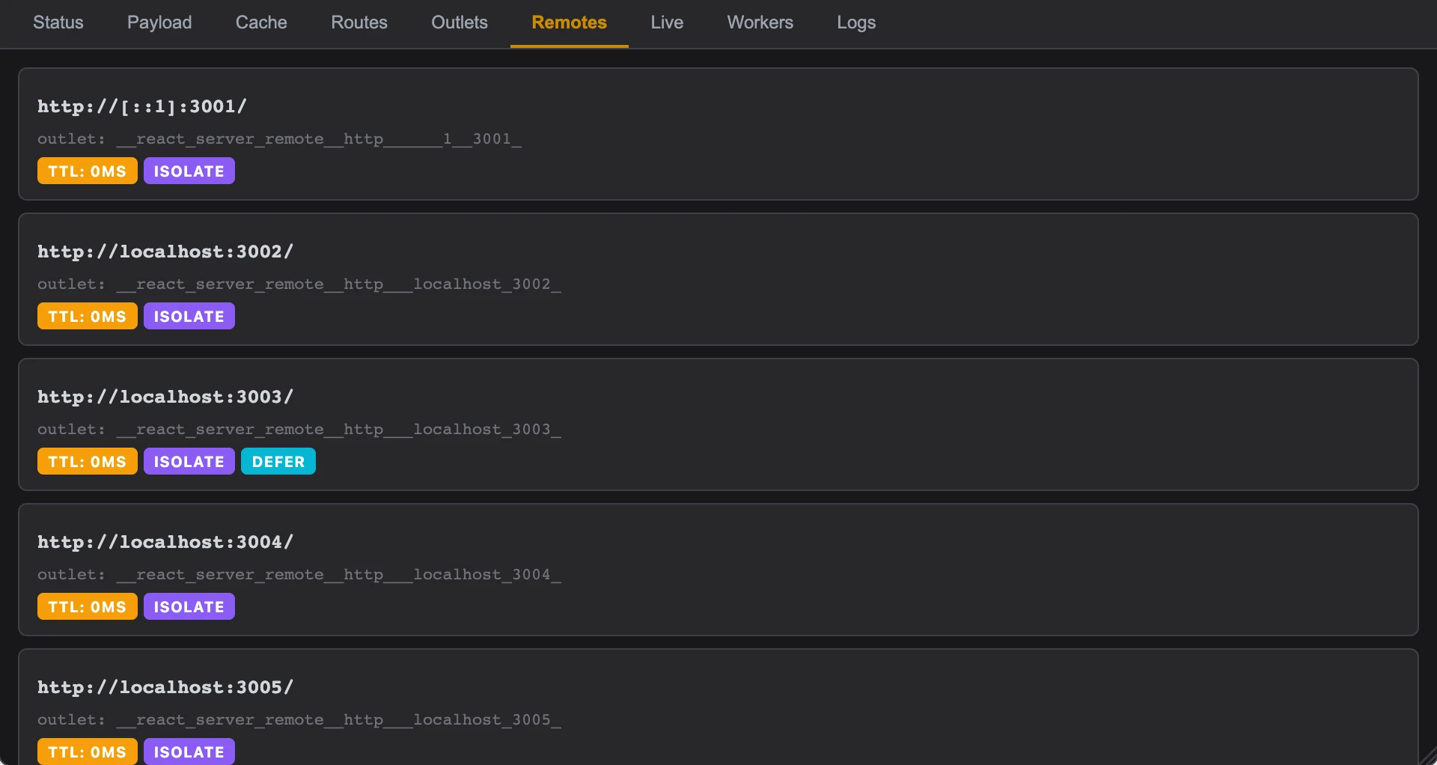
Task: Open the Workers tab
Action: [760, 22]
